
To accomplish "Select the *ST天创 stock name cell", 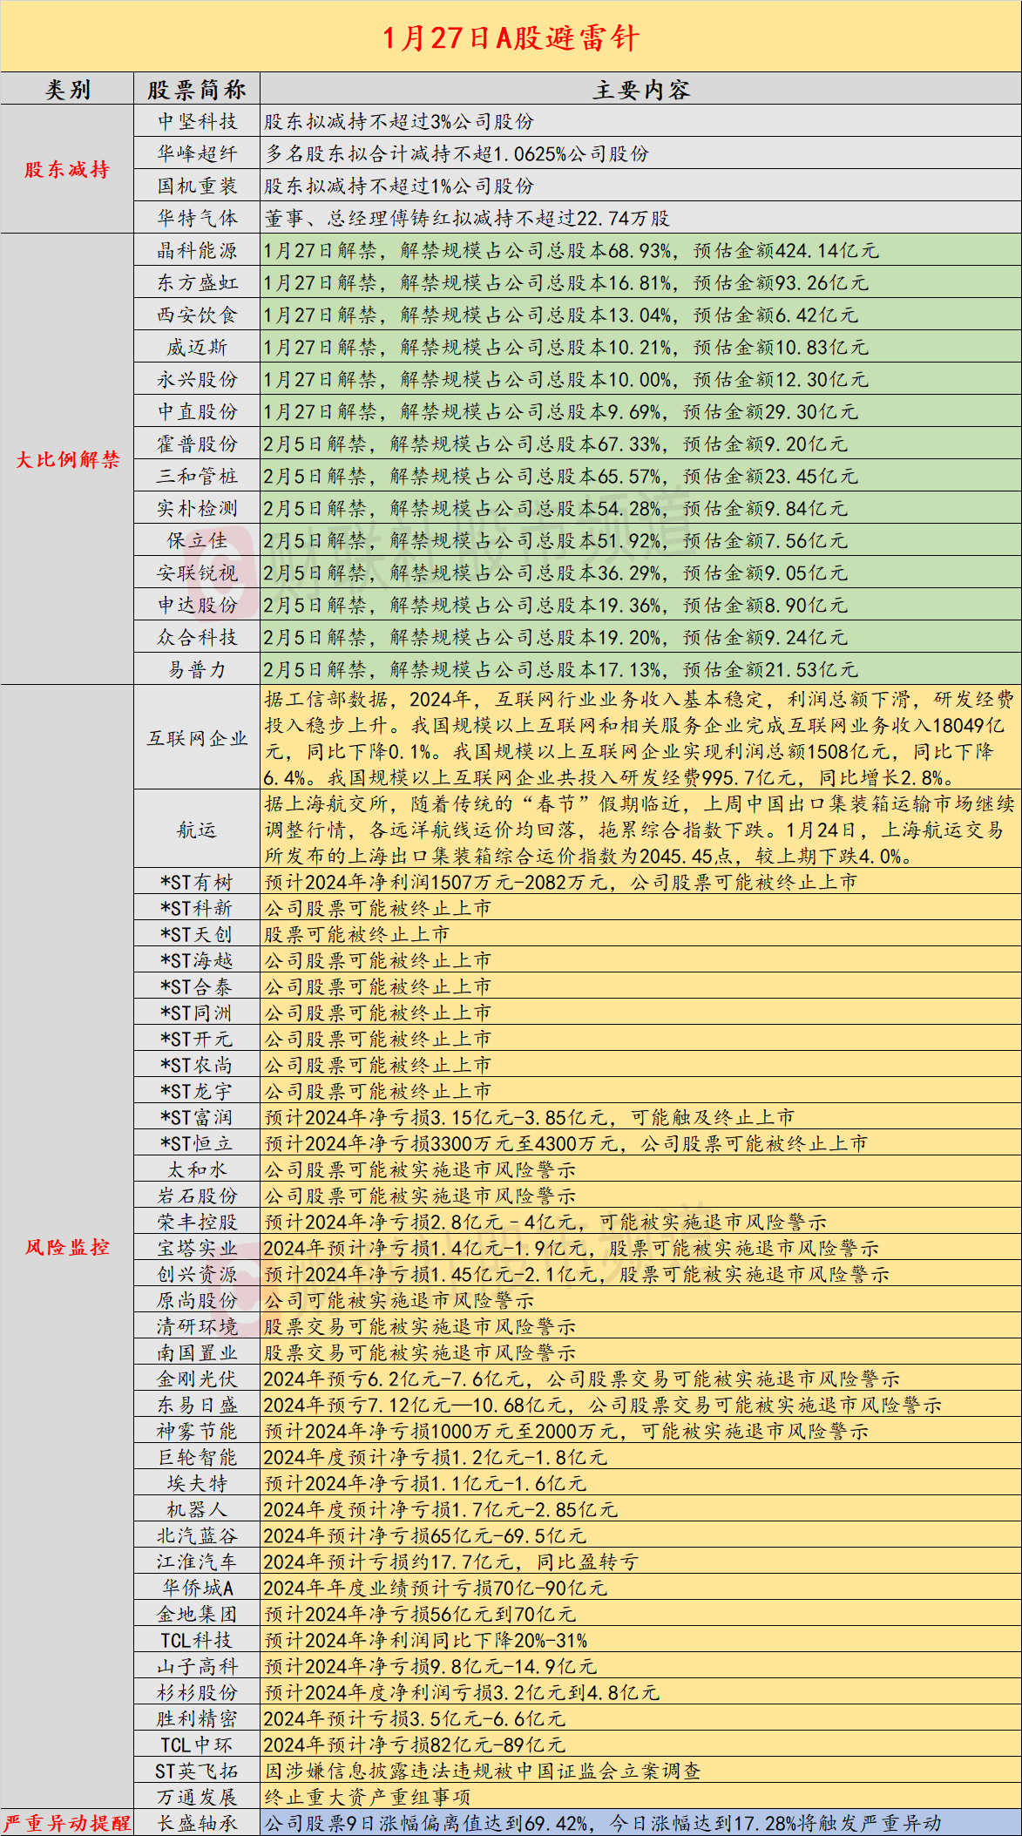I will point(197,934).
